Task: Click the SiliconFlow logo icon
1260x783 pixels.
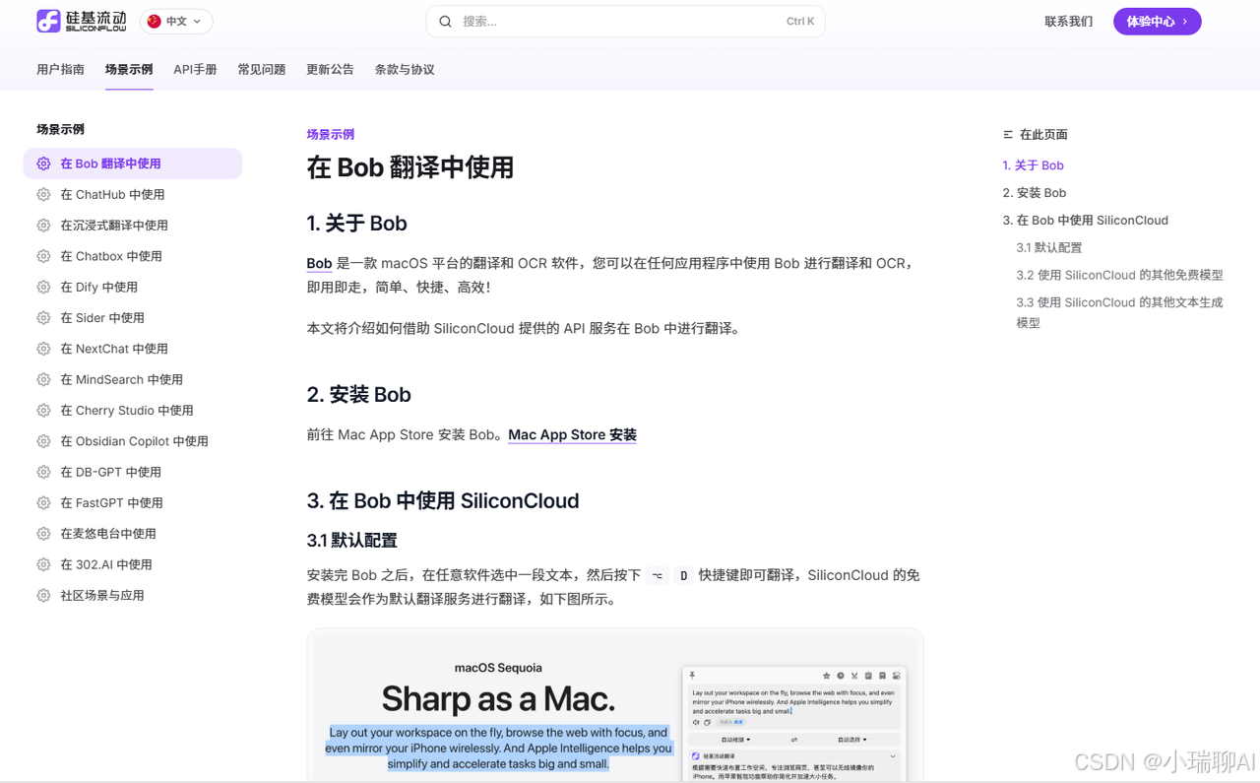Action: point(48,21)
